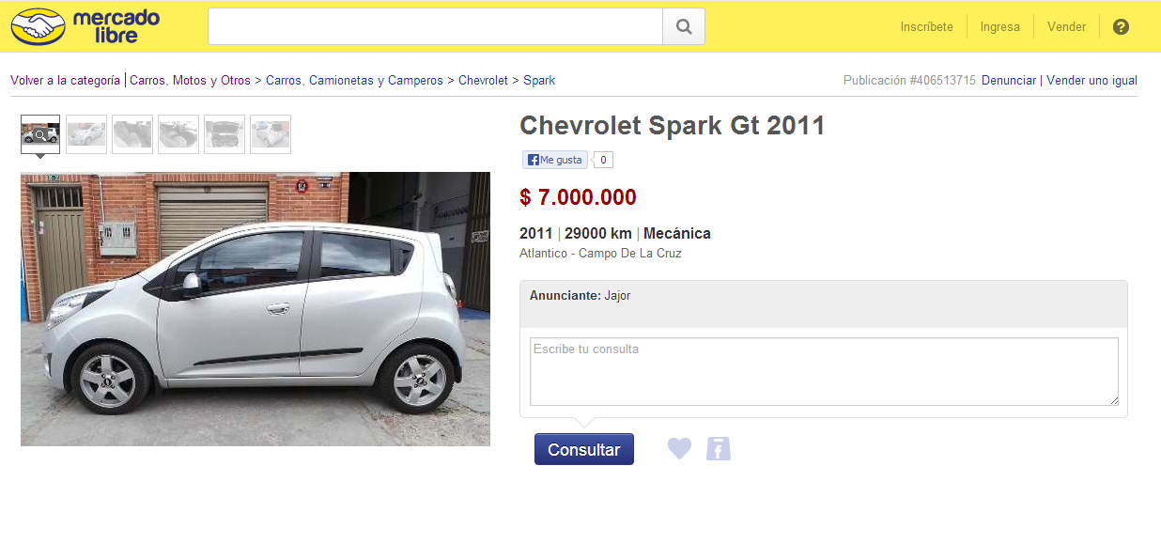Click Volver a la categoría link
Image resolution: width=1161 pixels, height=559 pixels.
tap(65, 81)
